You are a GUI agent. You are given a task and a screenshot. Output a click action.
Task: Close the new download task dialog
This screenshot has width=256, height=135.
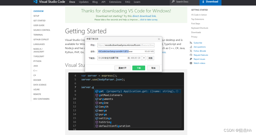(x=159, y=39)
